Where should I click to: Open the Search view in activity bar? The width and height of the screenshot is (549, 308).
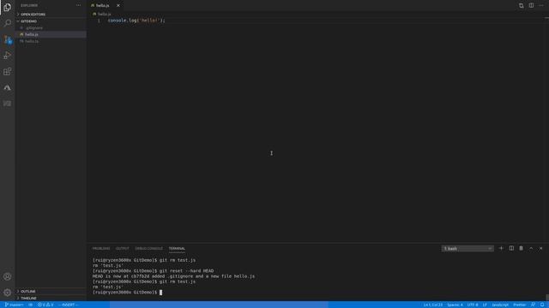coord(7,23)
